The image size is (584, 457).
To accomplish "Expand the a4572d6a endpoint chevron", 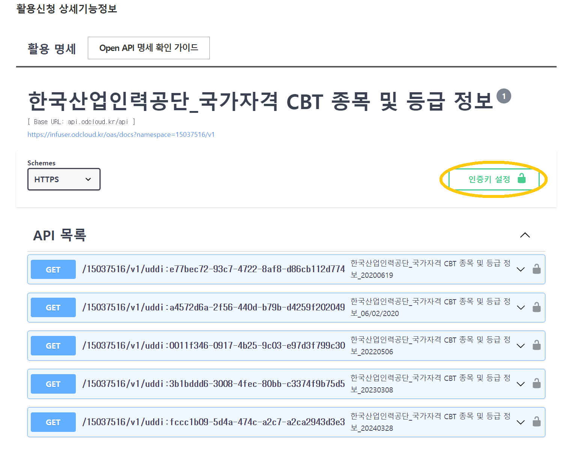I will (x=521, y=308).
